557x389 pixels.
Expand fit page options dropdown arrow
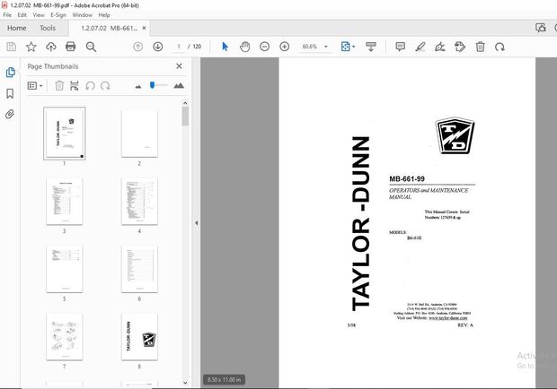tap(353, 47)
